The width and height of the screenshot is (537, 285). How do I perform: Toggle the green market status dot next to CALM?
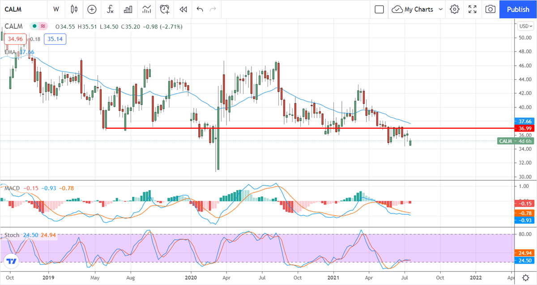point(34,26)
